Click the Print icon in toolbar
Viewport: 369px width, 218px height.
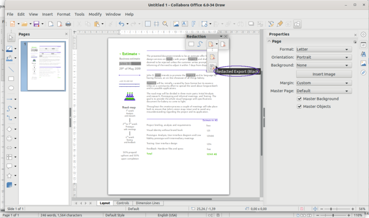tap(68, 24)
